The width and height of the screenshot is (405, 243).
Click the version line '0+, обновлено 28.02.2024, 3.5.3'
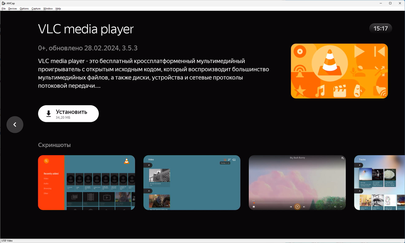tap(88, 48)
